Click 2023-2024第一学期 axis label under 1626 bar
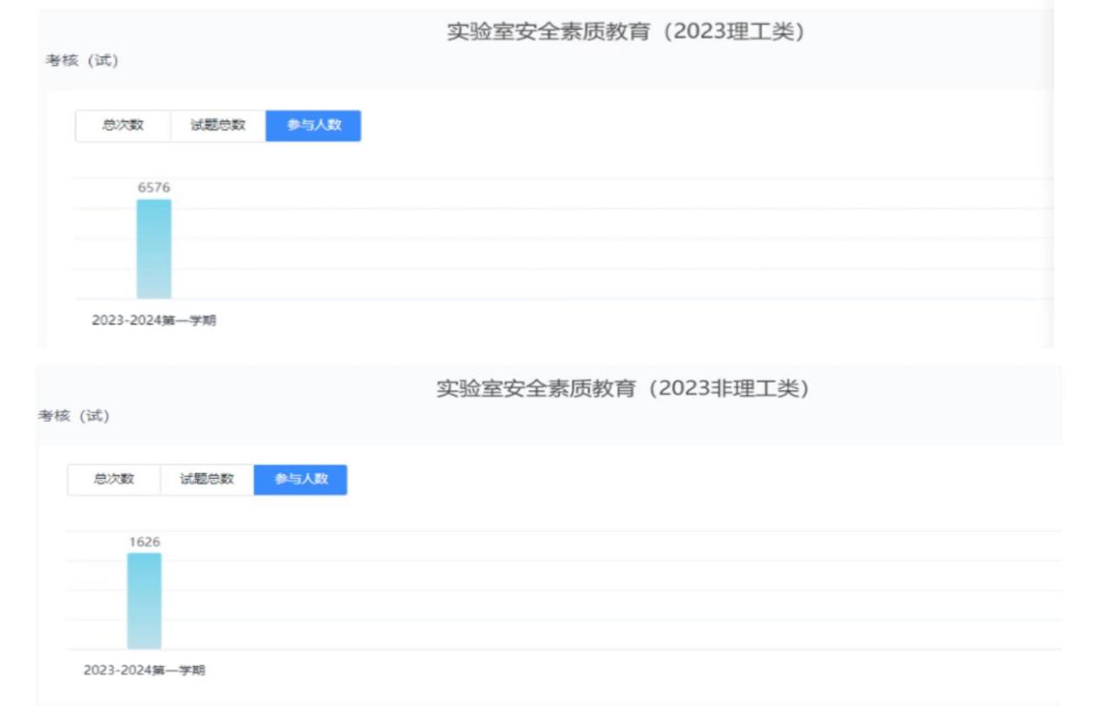Viewport: 1103px width, 715px height. 144,670
